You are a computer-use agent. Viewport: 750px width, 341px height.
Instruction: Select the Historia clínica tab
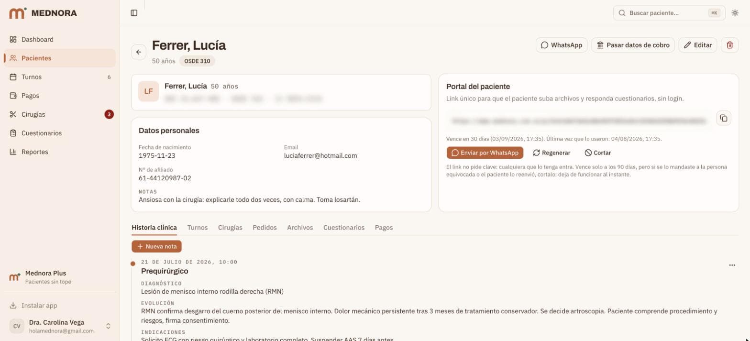pyautogui.click(x=154, y=228)
